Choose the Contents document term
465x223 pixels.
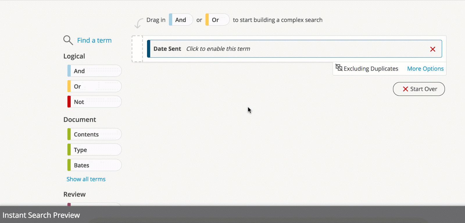[x=94, y=134]
